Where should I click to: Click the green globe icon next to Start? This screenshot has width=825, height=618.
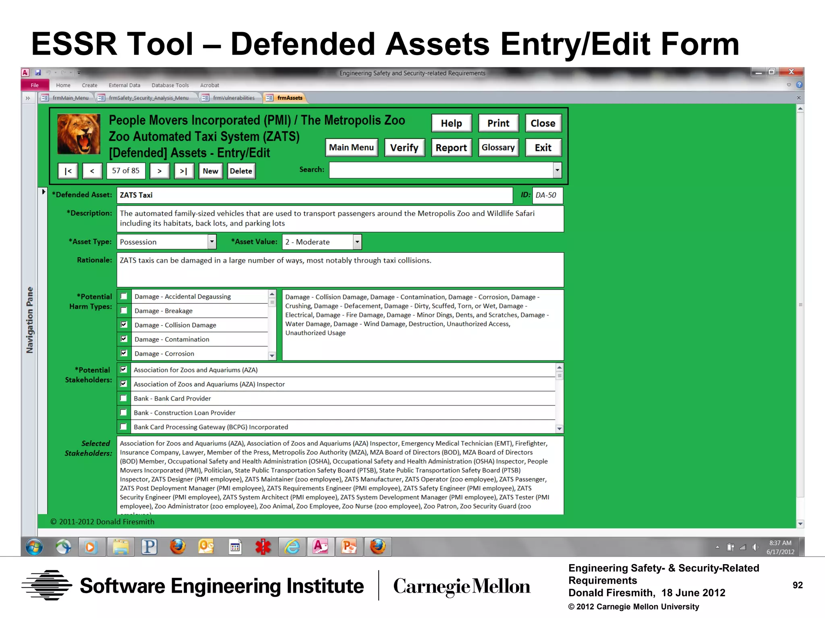[x=63, y=547]
